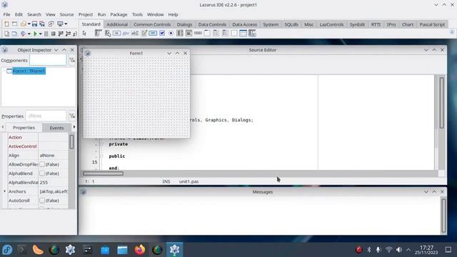This screenshot has height=257, width=457.
Task: Click the Save All icon
Action: click(x=42, y=24)
